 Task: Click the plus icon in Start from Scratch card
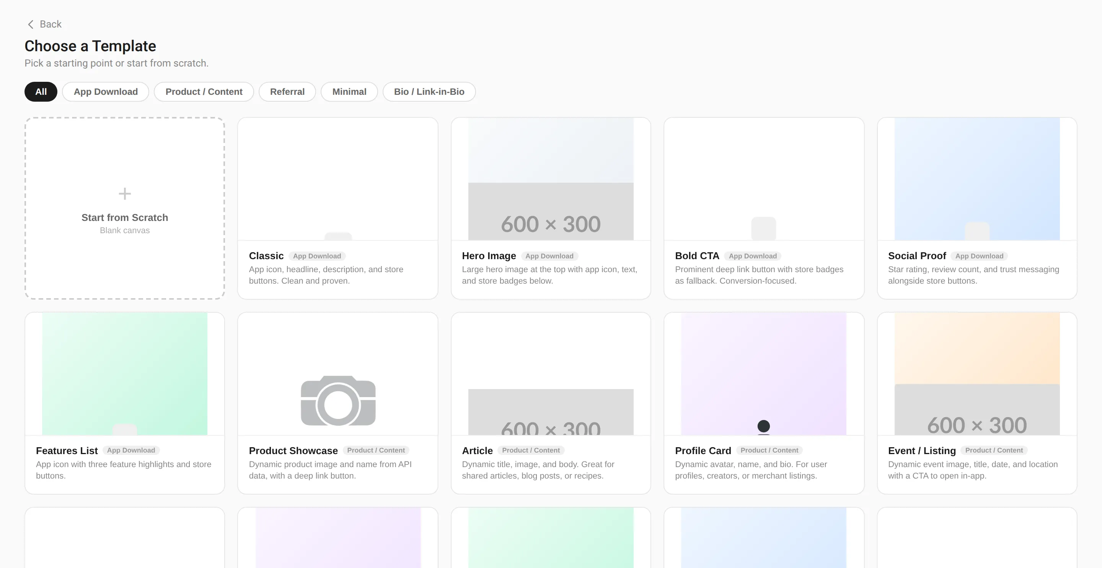point(124,194)
